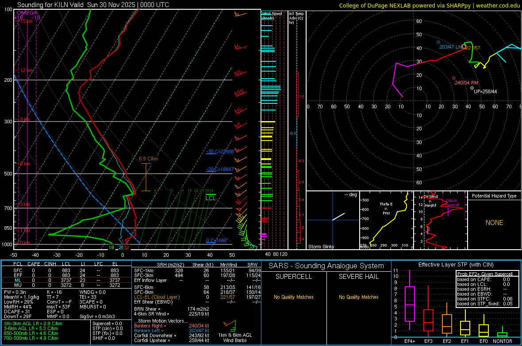Click the '221/57' hodograph label
522x346 pixels.
[x=473, y=48]
